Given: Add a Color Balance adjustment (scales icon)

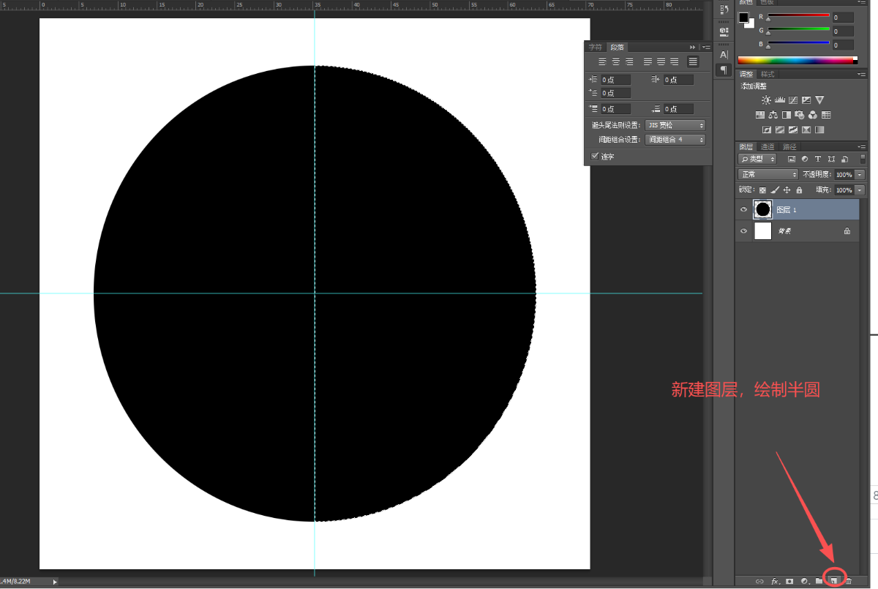Looking at the screenshot, I should [x=773, y=115].
